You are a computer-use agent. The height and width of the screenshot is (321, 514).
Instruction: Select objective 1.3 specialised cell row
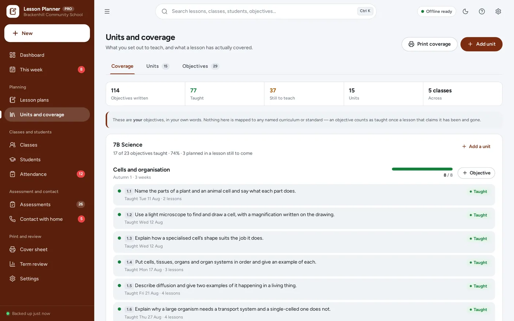(304, 242)
